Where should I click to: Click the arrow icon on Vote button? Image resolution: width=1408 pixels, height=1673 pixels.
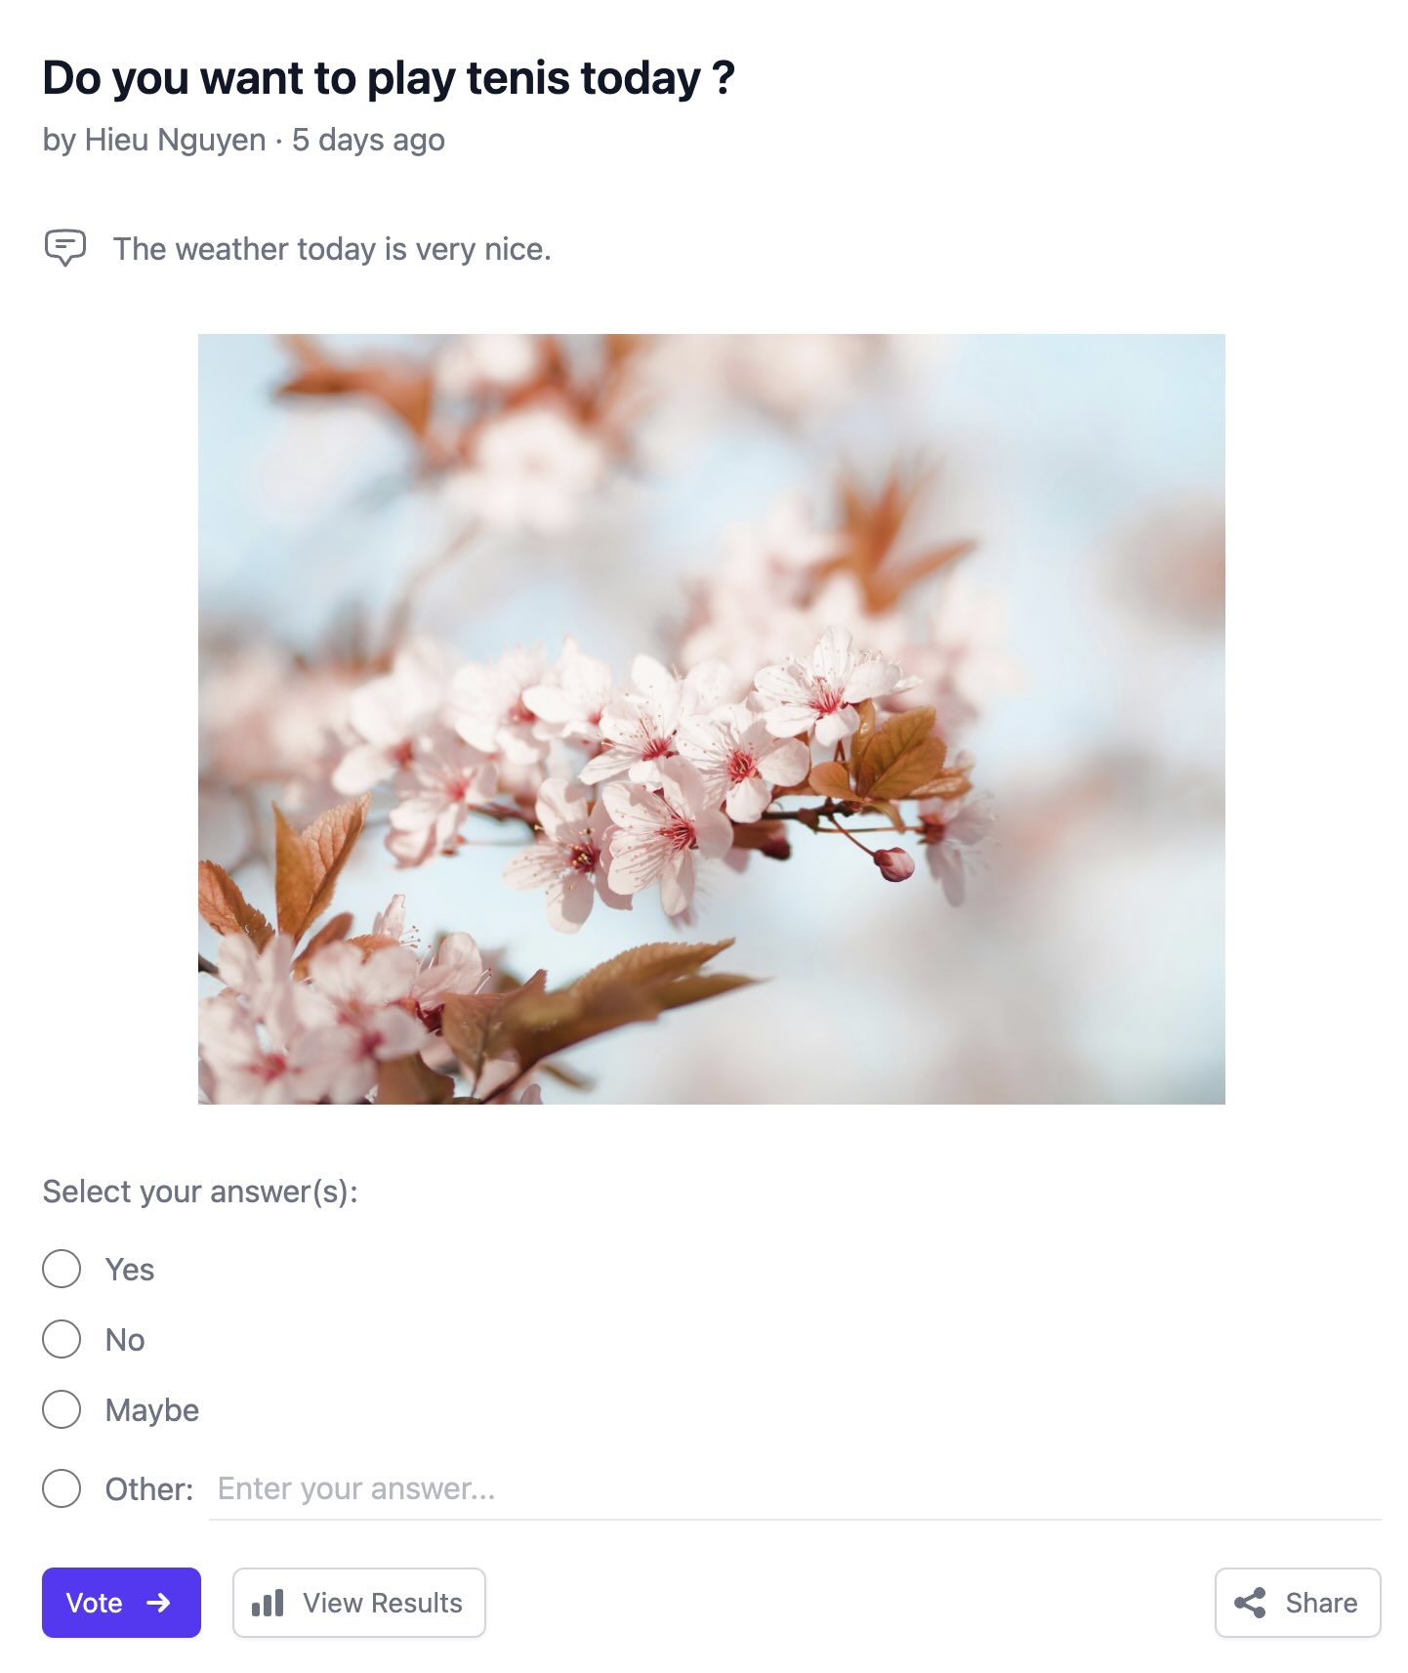[158, 1603]
